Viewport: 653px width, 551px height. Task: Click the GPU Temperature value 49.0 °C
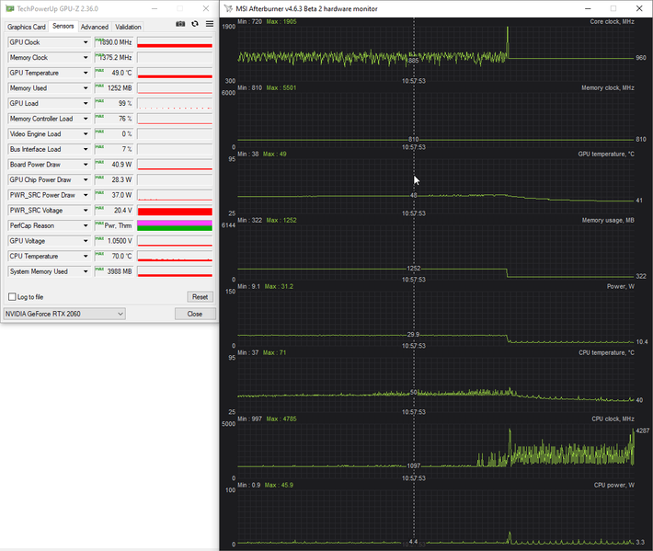(x=114, y=73)
